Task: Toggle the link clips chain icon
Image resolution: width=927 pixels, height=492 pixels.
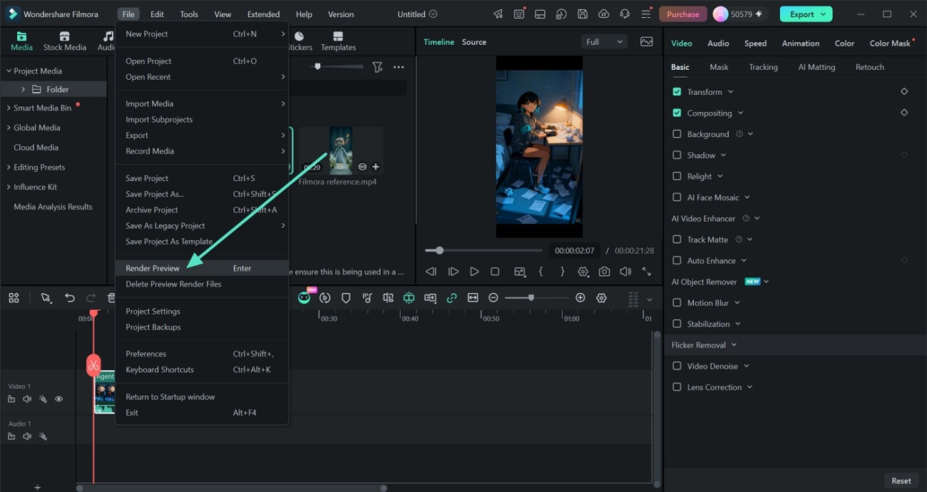Action: pyautogui.click(x=451, y=298)
